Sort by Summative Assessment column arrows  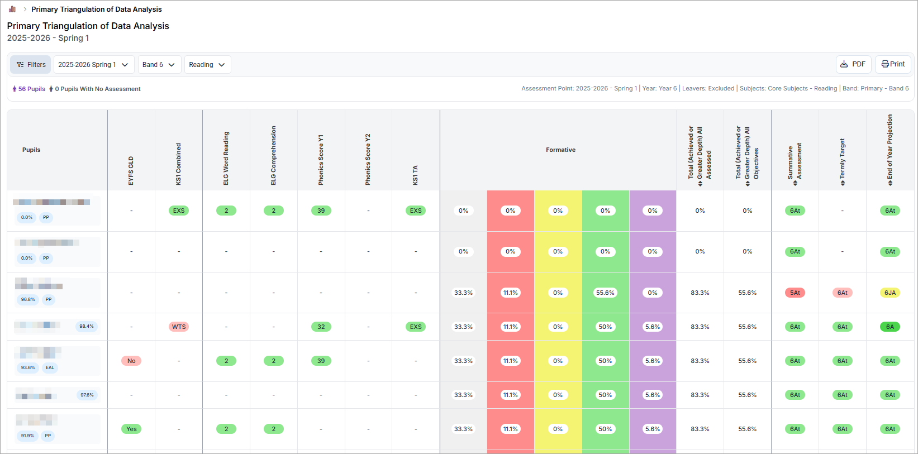(795, 183)
